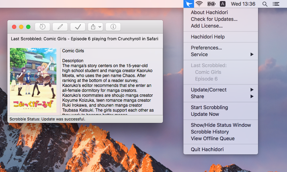
Task: Click the Comic Girls poster thumbnail
Action: tap(33, 80)
